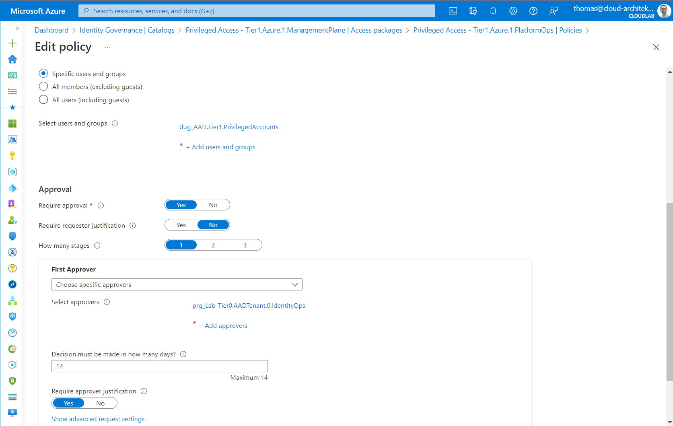Click the decision days input field
Image resolution: width=673 pixels, height=426 pixels.
[160, 366]
